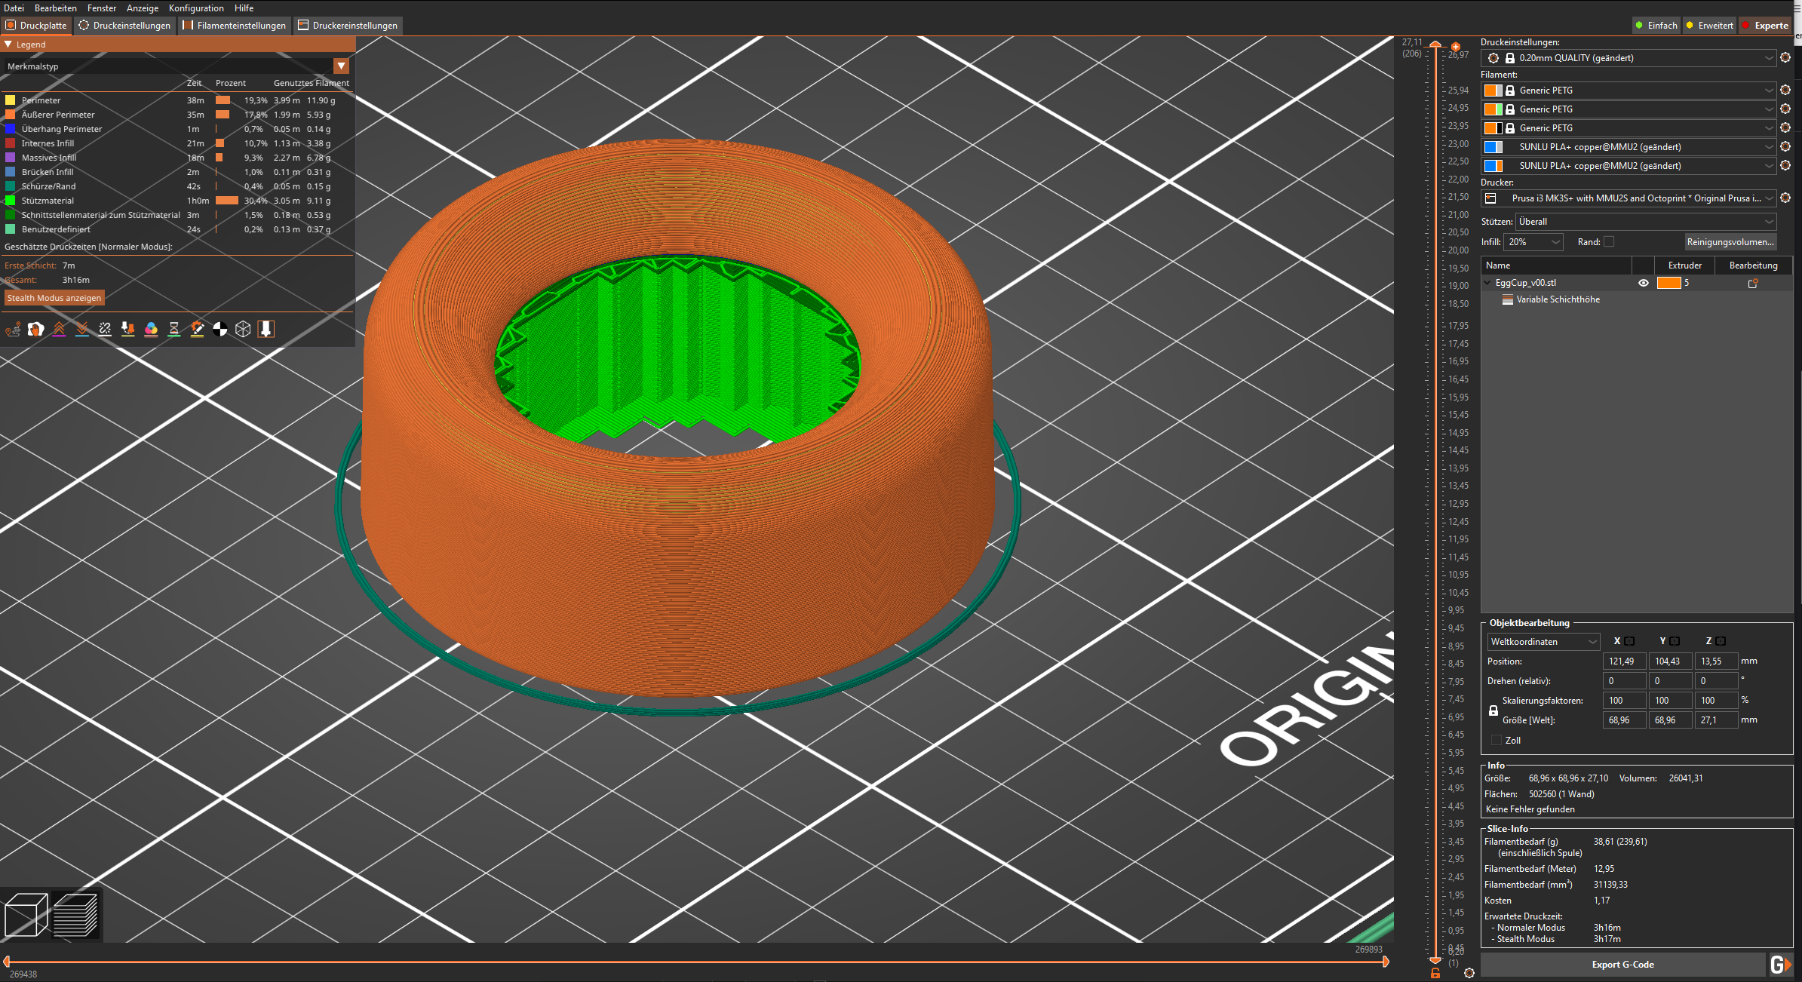Switch to Druckereinstellungen tab

click(x=348, y=26)
